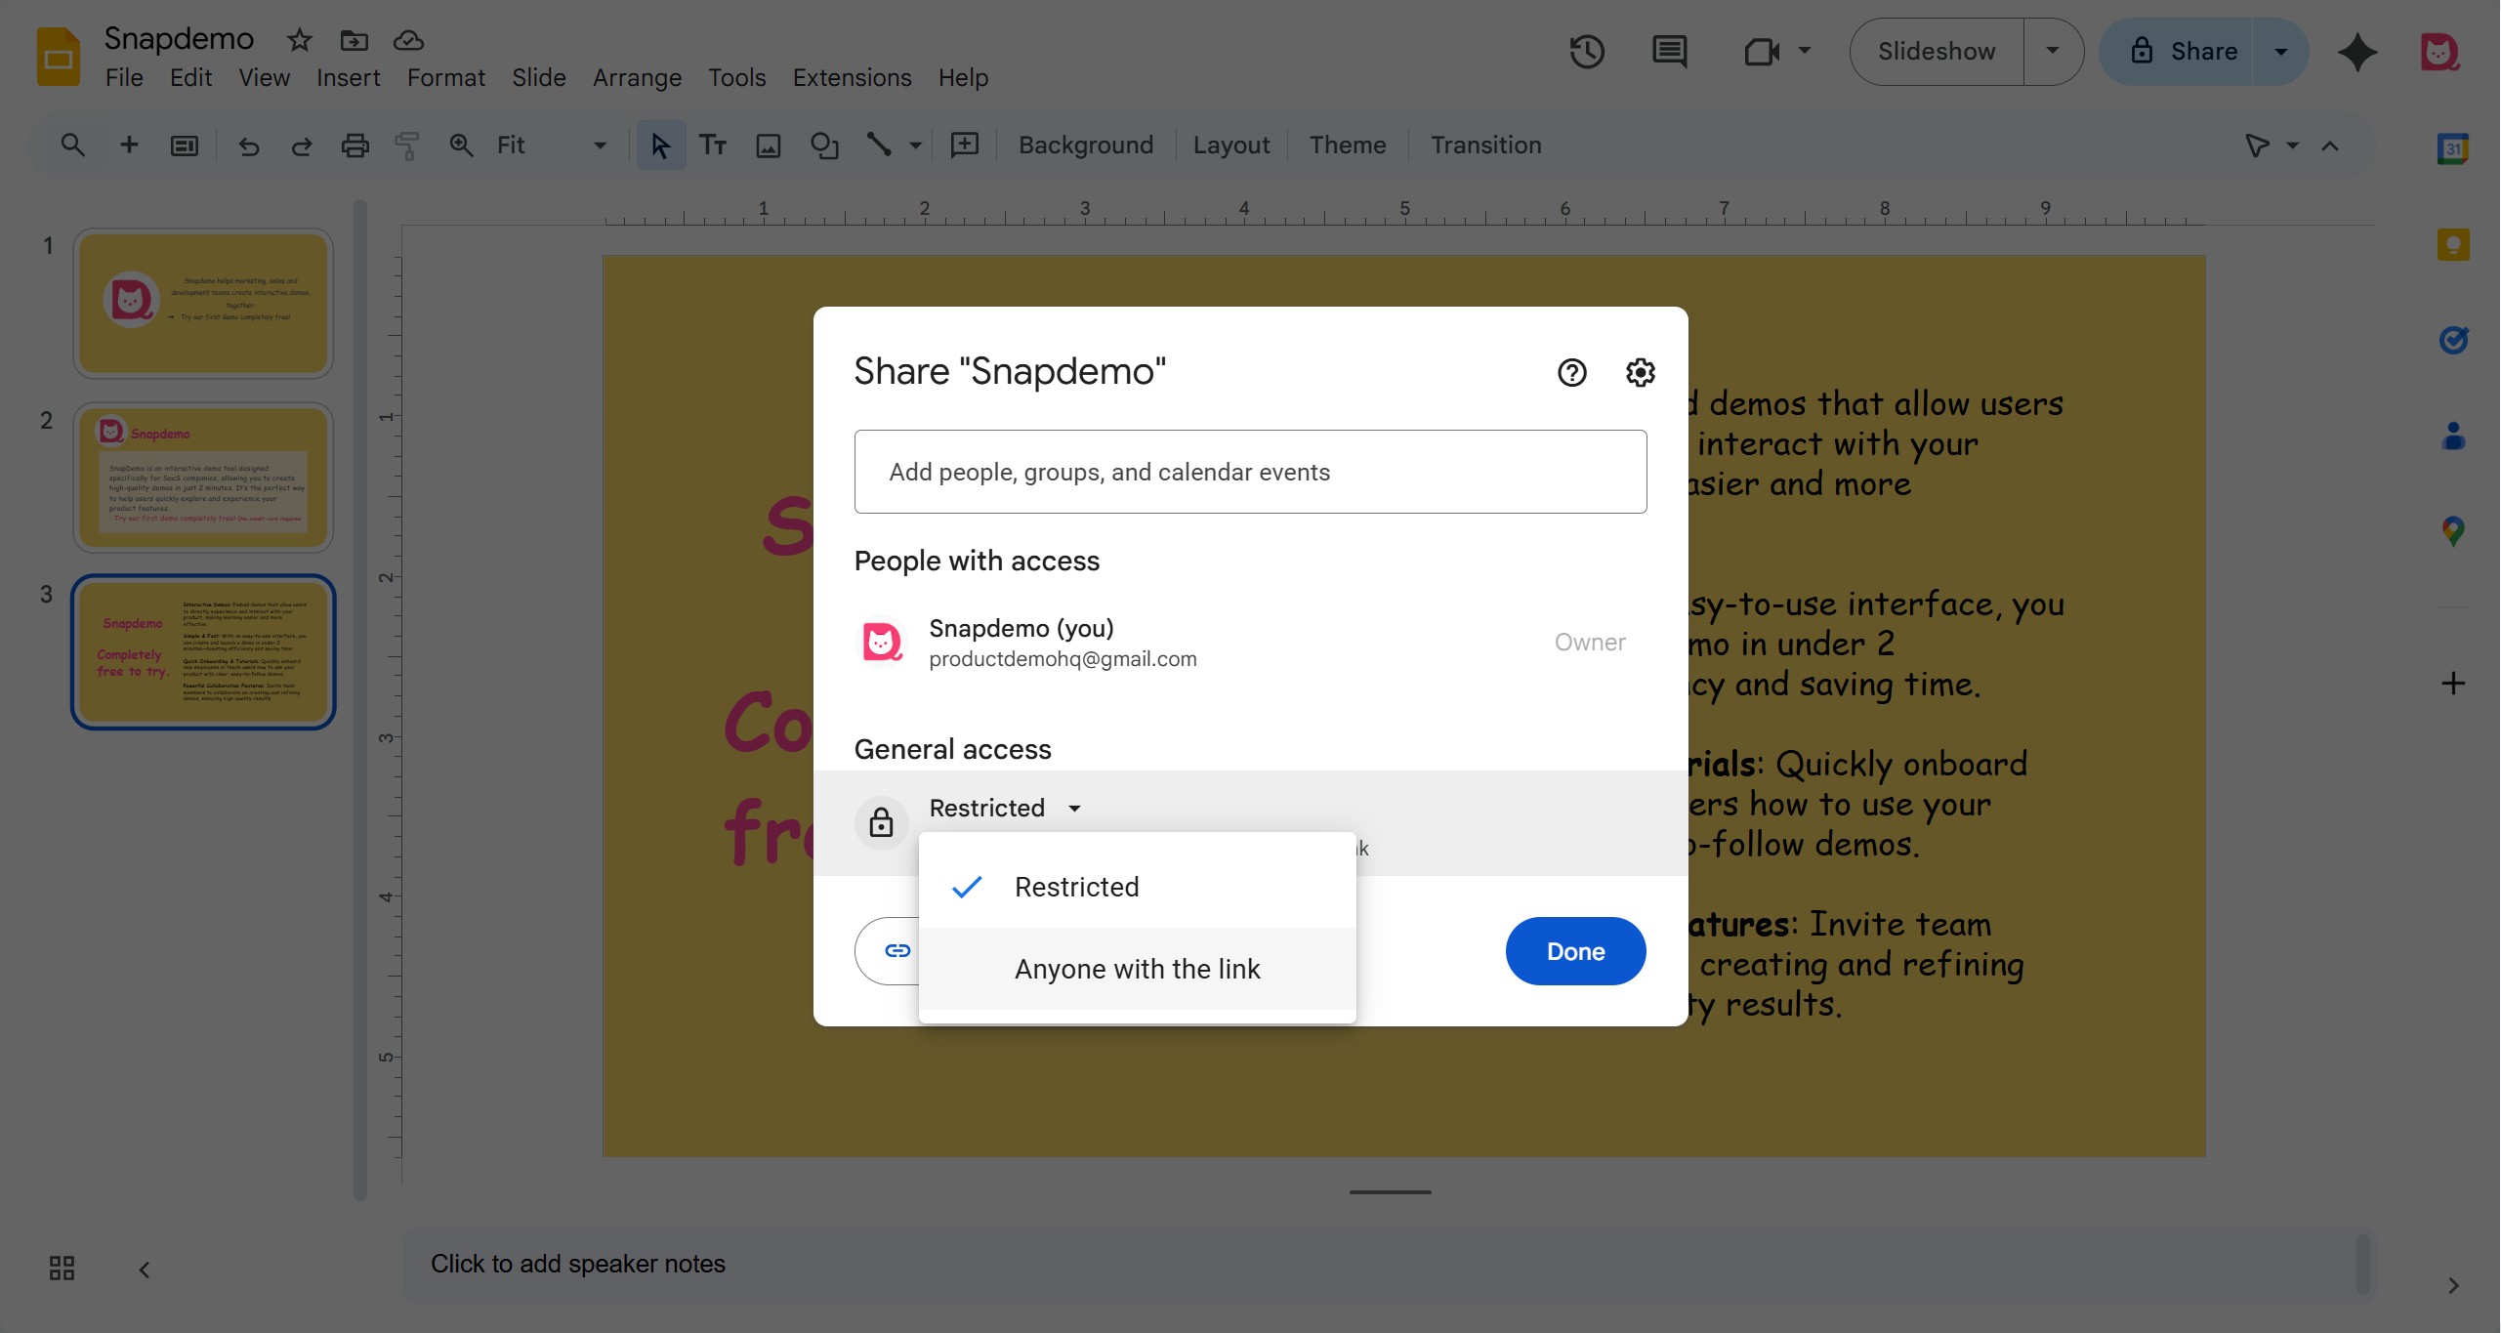Open grid view icon at bottom left
This screenshot has height=1333, width=2501.
62,1268
